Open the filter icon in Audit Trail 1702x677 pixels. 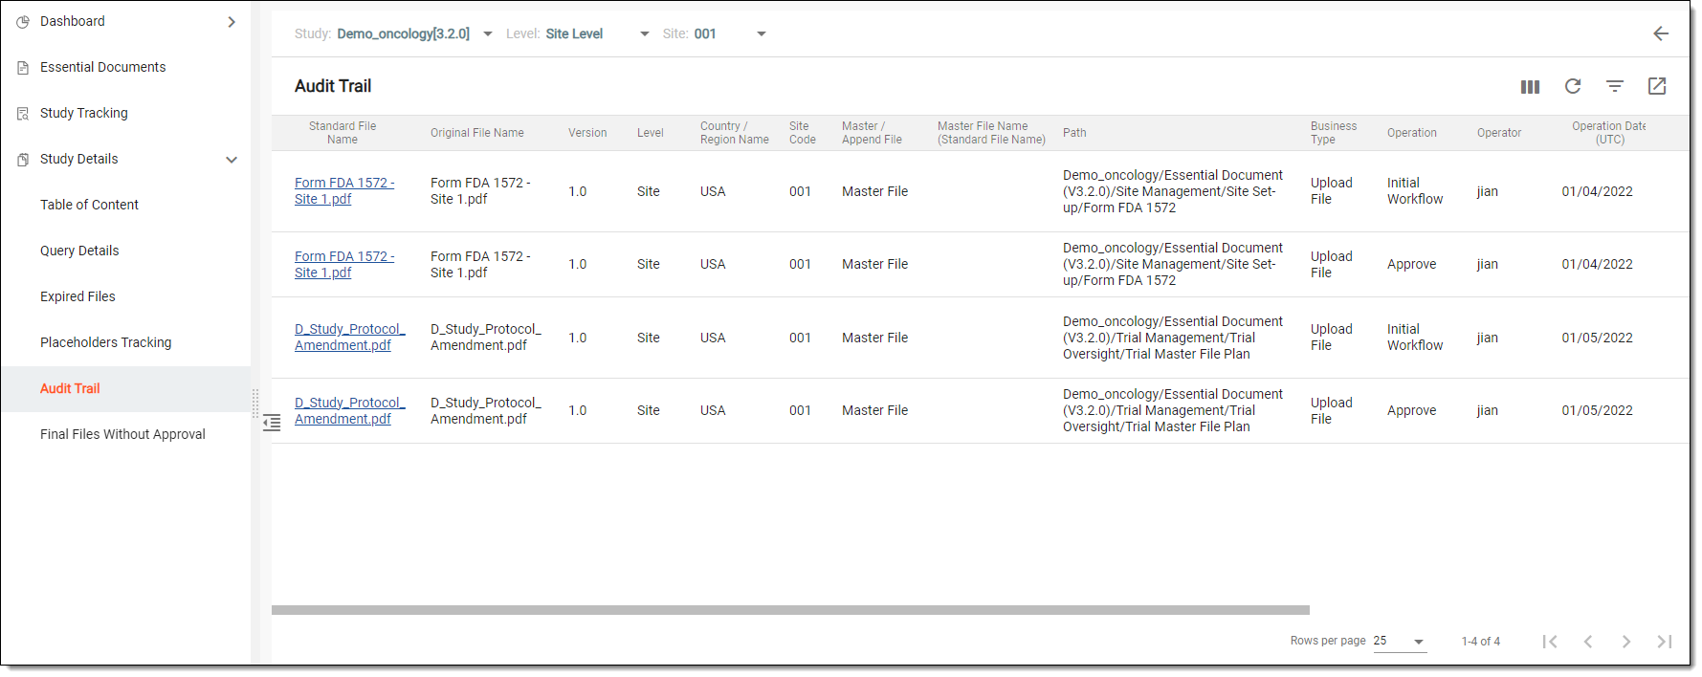[1615, 86]
